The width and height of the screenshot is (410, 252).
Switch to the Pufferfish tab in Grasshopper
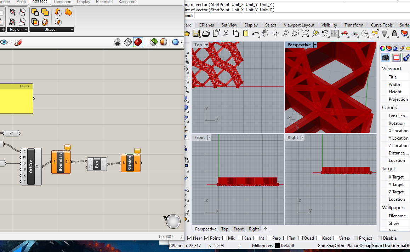104,2
